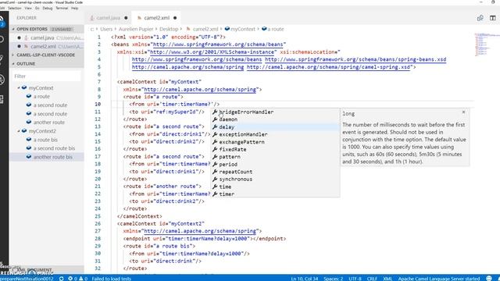Close the suggestion details pane

click(x=463, y=112)
